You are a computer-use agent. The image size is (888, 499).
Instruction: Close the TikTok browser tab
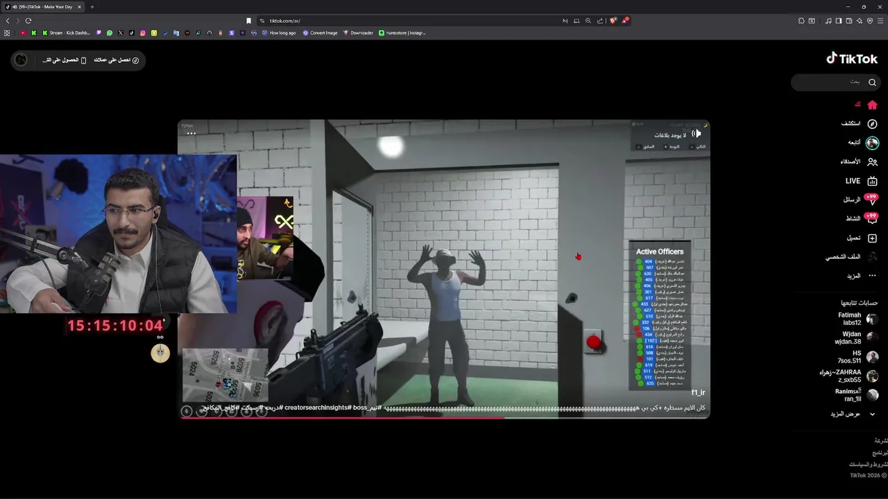click(79, 7)
